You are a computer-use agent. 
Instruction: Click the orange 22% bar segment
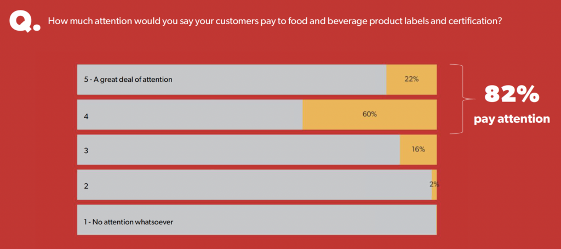tap(411, 80)
